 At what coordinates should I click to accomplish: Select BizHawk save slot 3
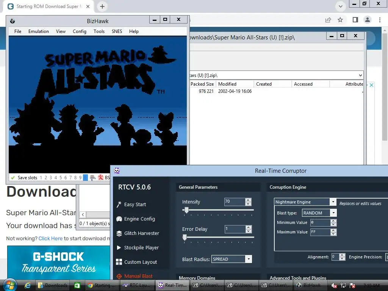point(51,177)
